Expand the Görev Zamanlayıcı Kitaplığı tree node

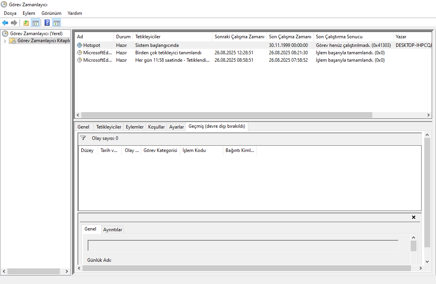(5, 41)
